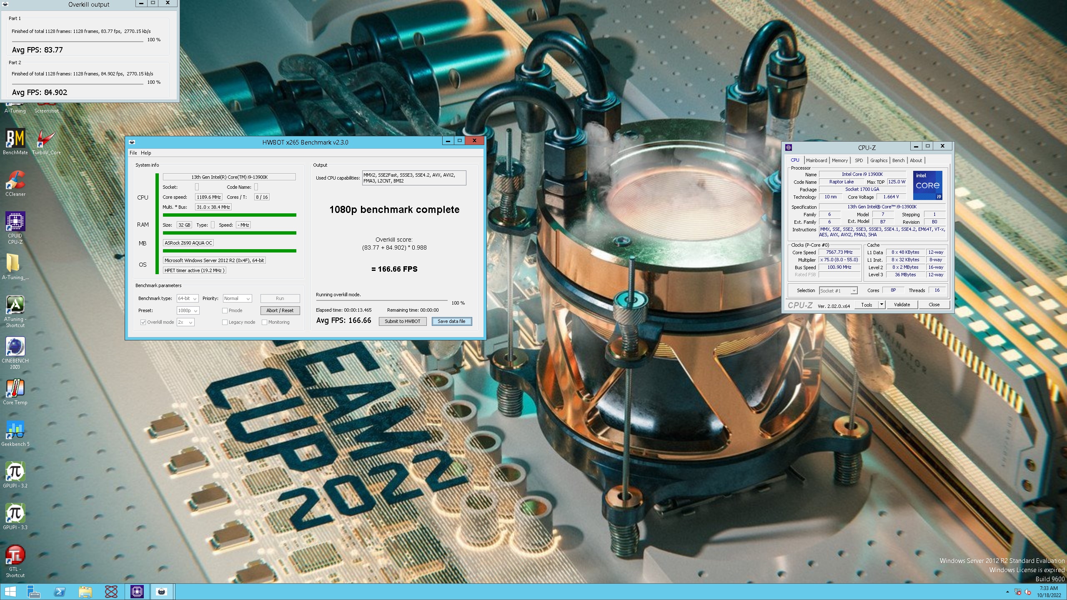Switch to the Mainboard tab in CPU-Z
Screen dimensions: 1067x600
pyautogui.click(x=816, y=160)
